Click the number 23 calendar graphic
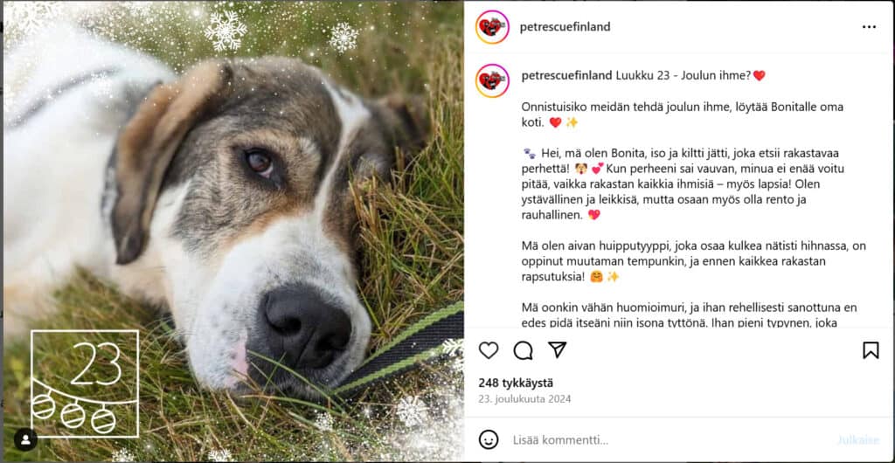The width and height of the screenshot is (895, 463). pyautogui.click(x=85, y=383)
